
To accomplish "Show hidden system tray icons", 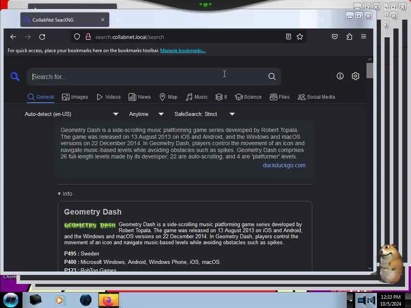I will tap(351, 300).
